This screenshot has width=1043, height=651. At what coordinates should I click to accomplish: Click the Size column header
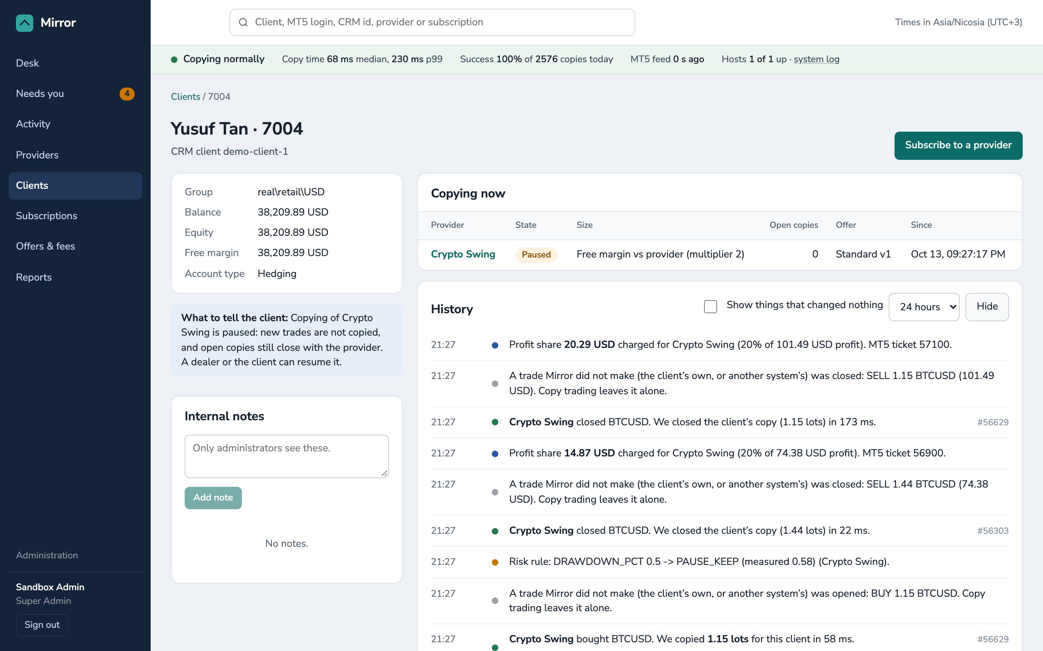pyautogui.click(x=585, y=225)
